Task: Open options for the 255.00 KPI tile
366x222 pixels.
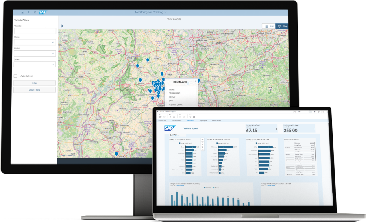Action: pos(314,129)
